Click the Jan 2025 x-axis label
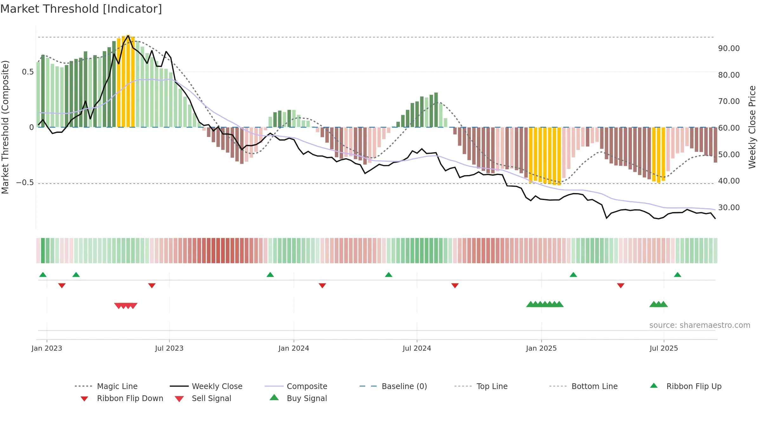Viewport: 761px width, 428px height. (542, 348)
